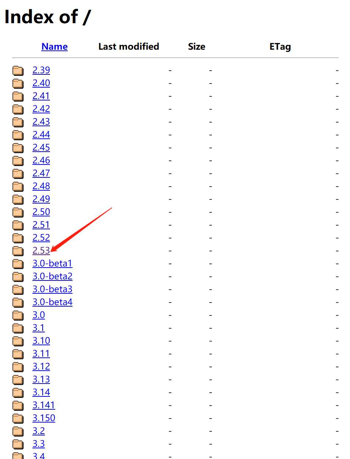Click the Last modified column header
The image size is (350, 459).
pyautogui.click(x=129, y=46)
